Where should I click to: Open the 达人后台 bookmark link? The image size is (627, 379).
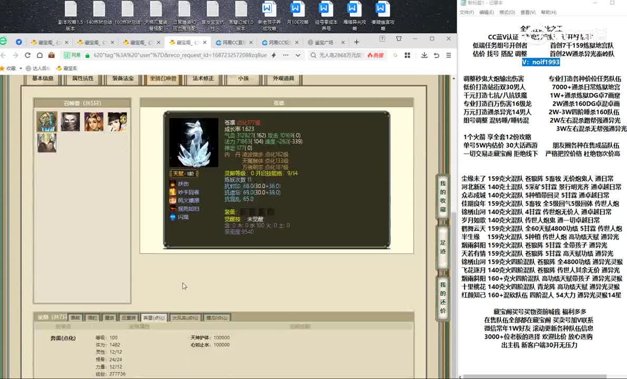(x=37, y=68)
